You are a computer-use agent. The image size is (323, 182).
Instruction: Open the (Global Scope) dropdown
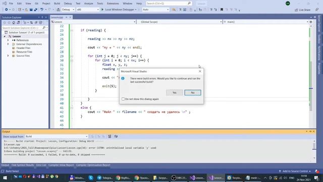[179, 22]
